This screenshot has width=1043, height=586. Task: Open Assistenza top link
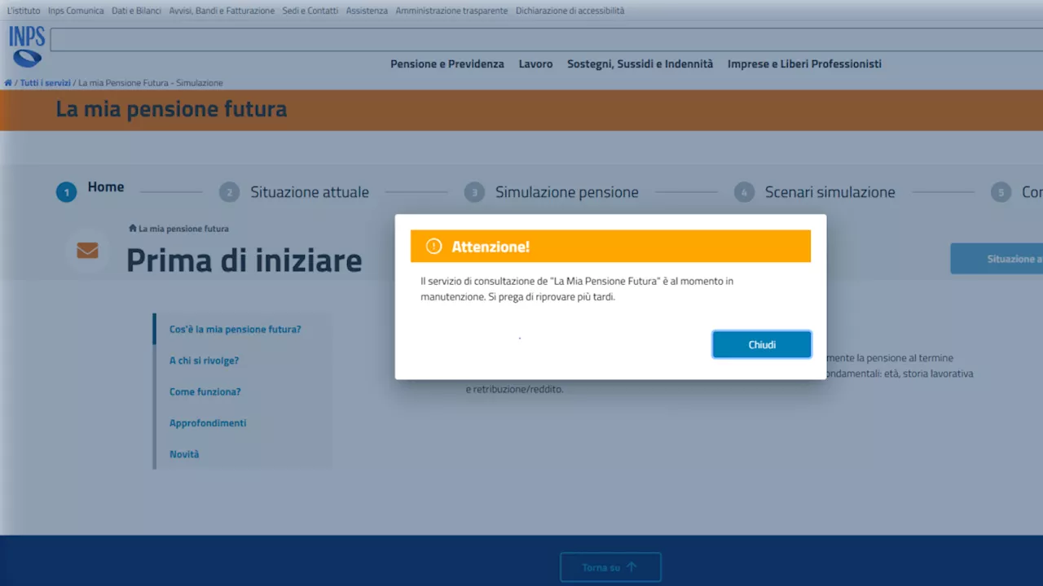point(367,11)
